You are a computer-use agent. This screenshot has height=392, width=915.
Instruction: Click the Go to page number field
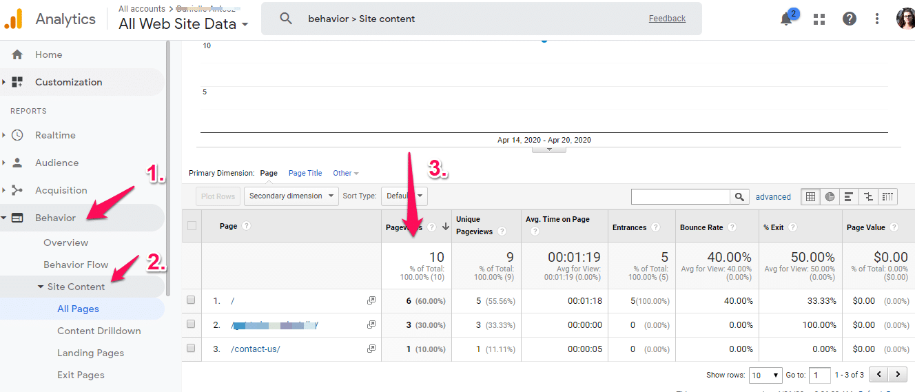pos(819,375)
